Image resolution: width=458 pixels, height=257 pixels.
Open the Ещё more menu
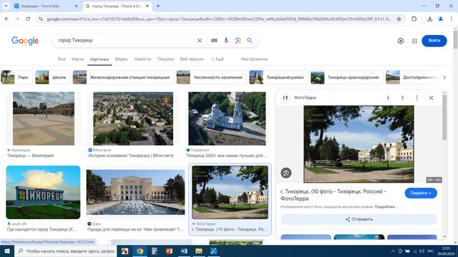[x=218, y=59]
